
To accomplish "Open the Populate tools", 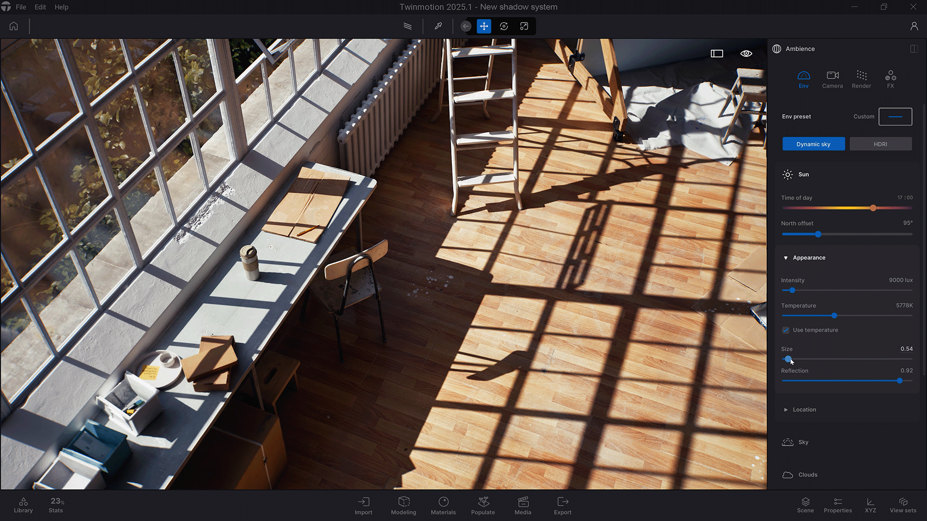I will click(483, 506).
